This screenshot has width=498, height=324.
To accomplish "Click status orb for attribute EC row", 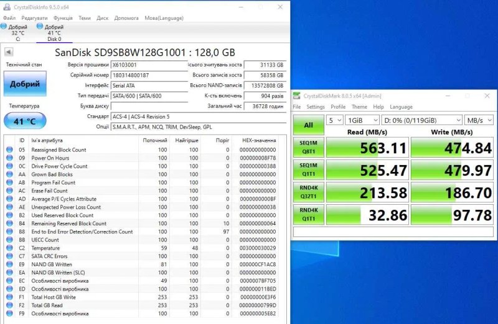I will [x=9, y=281].
